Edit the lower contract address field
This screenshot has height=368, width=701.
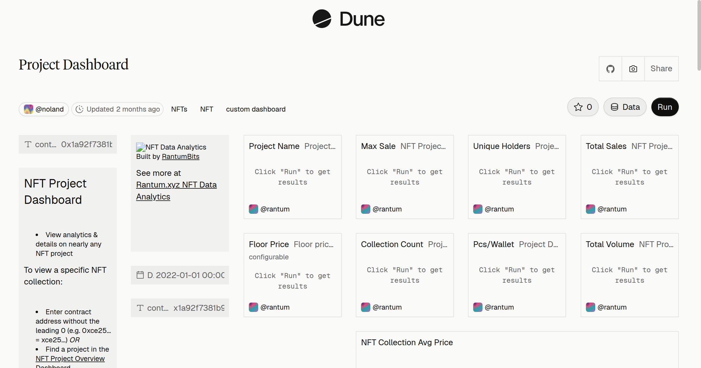point(180,308)
